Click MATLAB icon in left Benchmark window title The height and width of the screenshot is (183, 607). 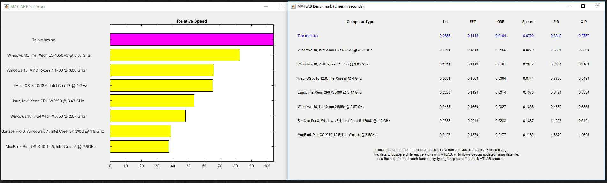tap(6, 6)
